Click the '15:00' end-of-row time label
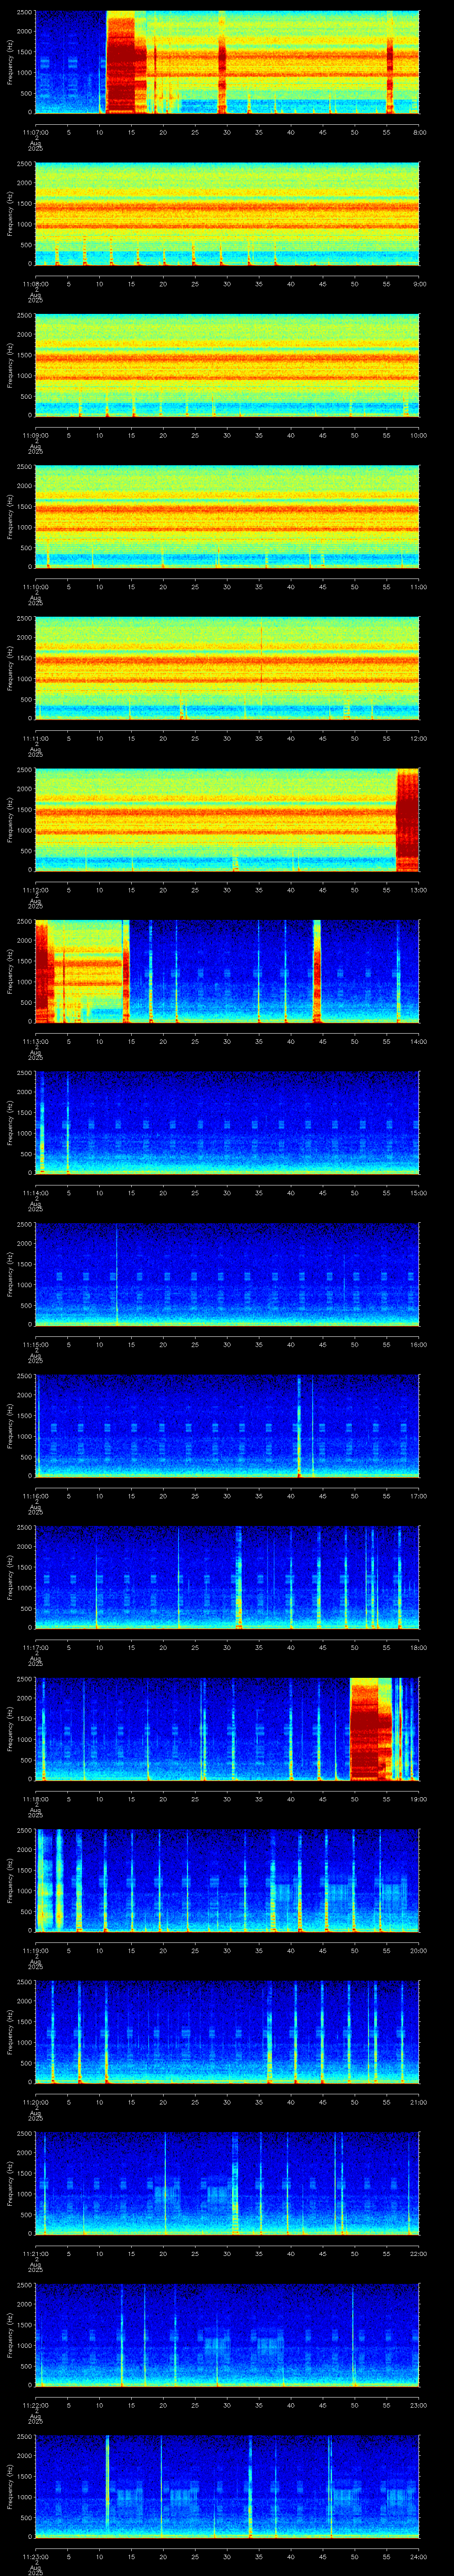Screen dimensions: 454x2576 coord(418,1192)
